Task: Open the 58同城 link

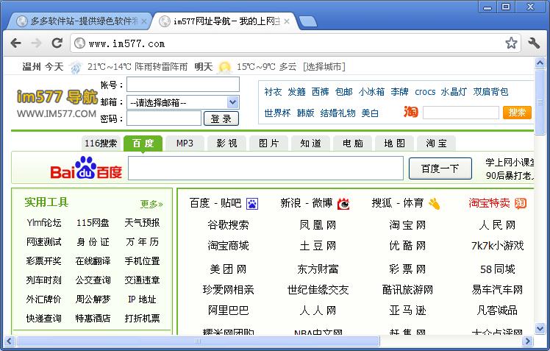Action: point(497,269)
